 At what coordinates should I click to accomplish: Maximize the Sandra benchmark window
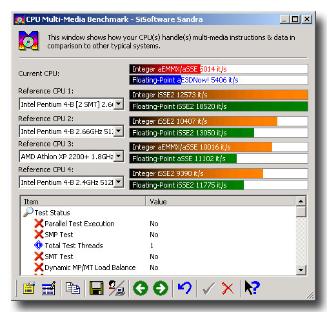click(x=295, y=19)
